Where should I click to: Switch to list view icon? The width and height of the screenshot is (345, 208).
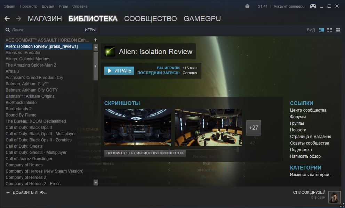pos(330,30)
